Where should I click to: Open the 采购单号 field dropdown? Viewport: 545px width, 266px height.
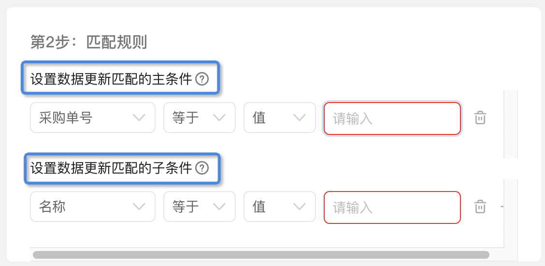click(93, 118)
